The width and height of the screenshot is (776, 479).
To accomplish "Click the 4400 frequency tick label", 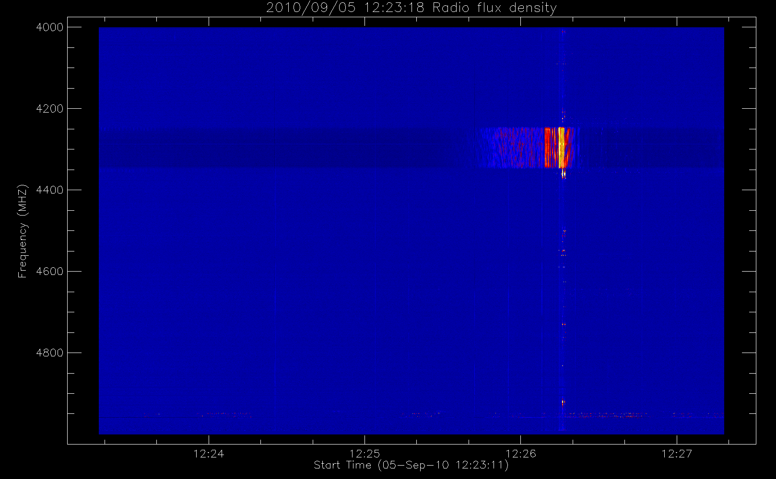I will (x=50, y=190).
